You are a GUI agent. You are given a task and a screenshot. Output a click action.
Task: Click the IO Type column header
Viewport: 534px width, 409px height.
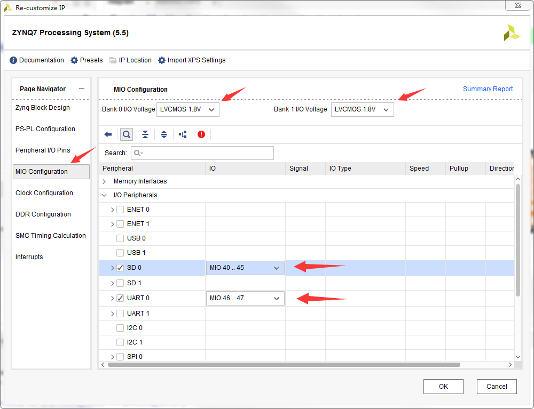point(365,169)
